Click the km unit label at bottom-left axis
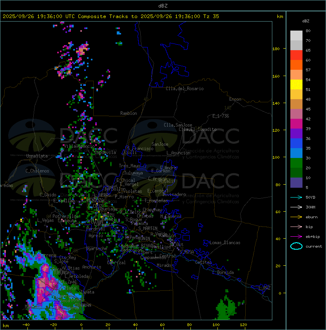 pyautogui.click(x=6, y=326)
